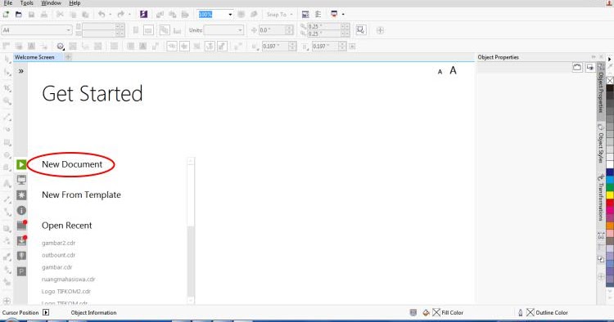Click the first 0.197 value field
This screenshot has width=614, height=322.
(275, 47)
